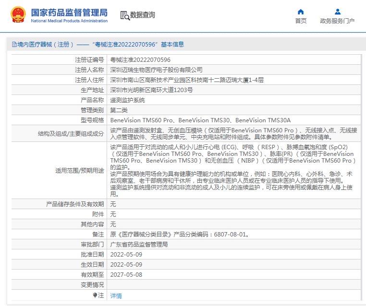Click the management category value 第二类
Screen dimensions: 366x306
119,110
